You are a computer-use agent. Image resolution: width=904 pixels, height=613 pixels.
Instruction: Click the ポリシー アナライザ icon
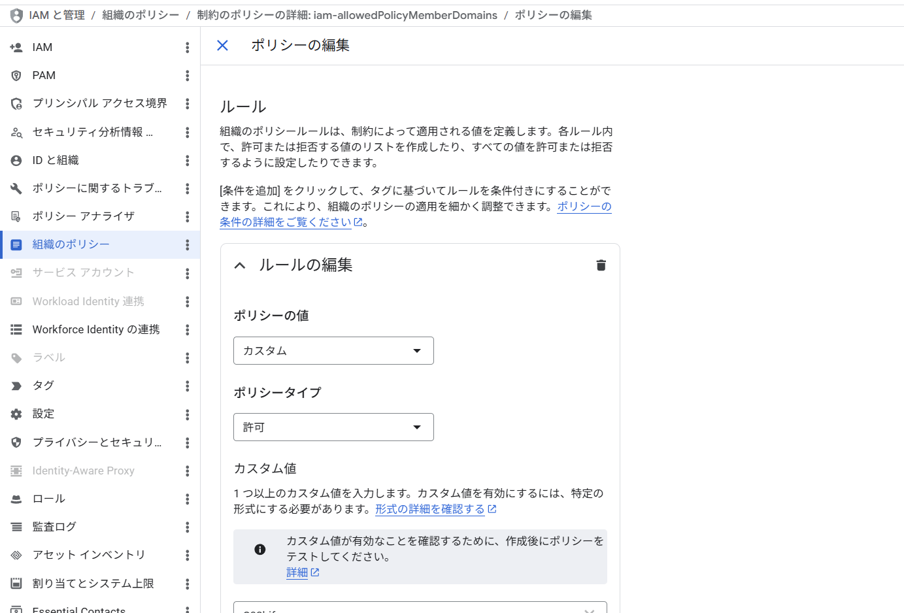(16, 216)
